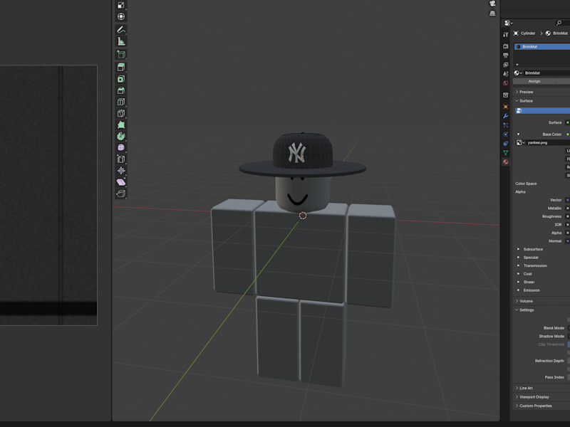Select the Rip Region tool
The image size is (570, 427).
(121, 194)
